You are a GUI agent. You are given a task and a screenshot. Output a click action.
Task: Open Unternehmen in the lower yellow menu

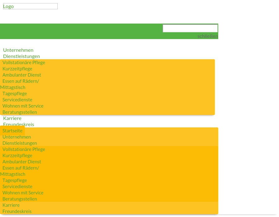[x=17, y=137]
